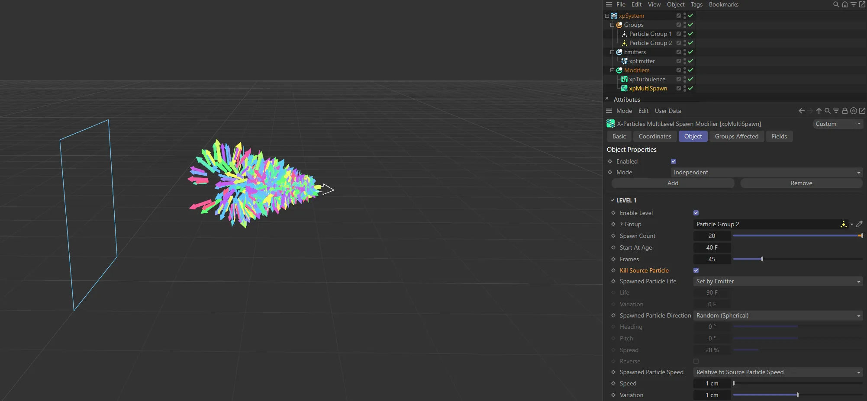Open the Bookmarks menu
This screenshot has width=867, height=401.
tap(724, 4)
